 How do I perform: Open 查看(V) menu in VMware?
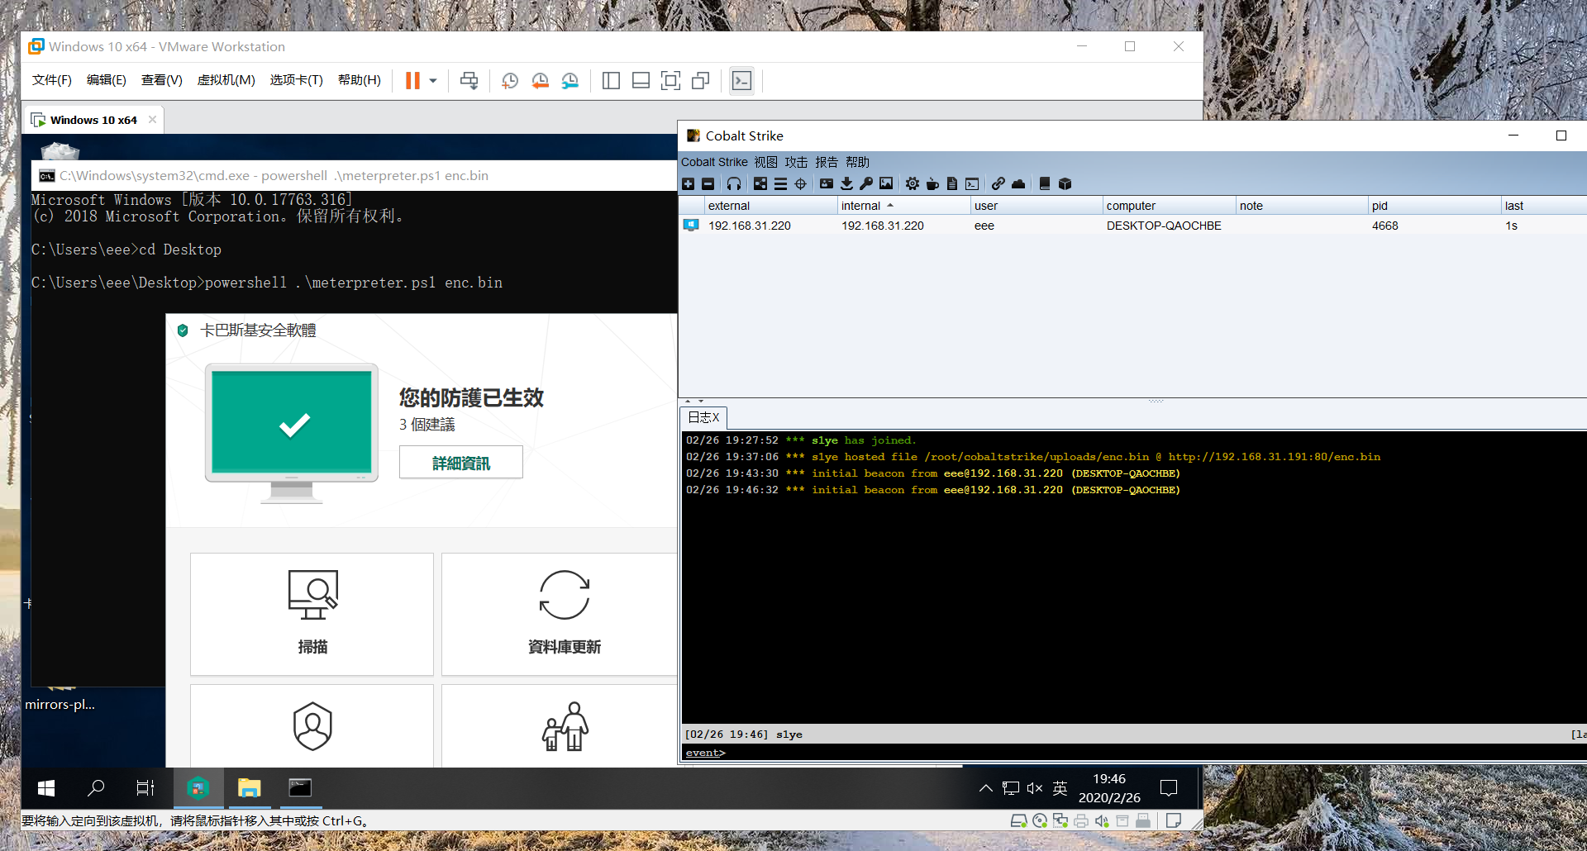point(161,80)
